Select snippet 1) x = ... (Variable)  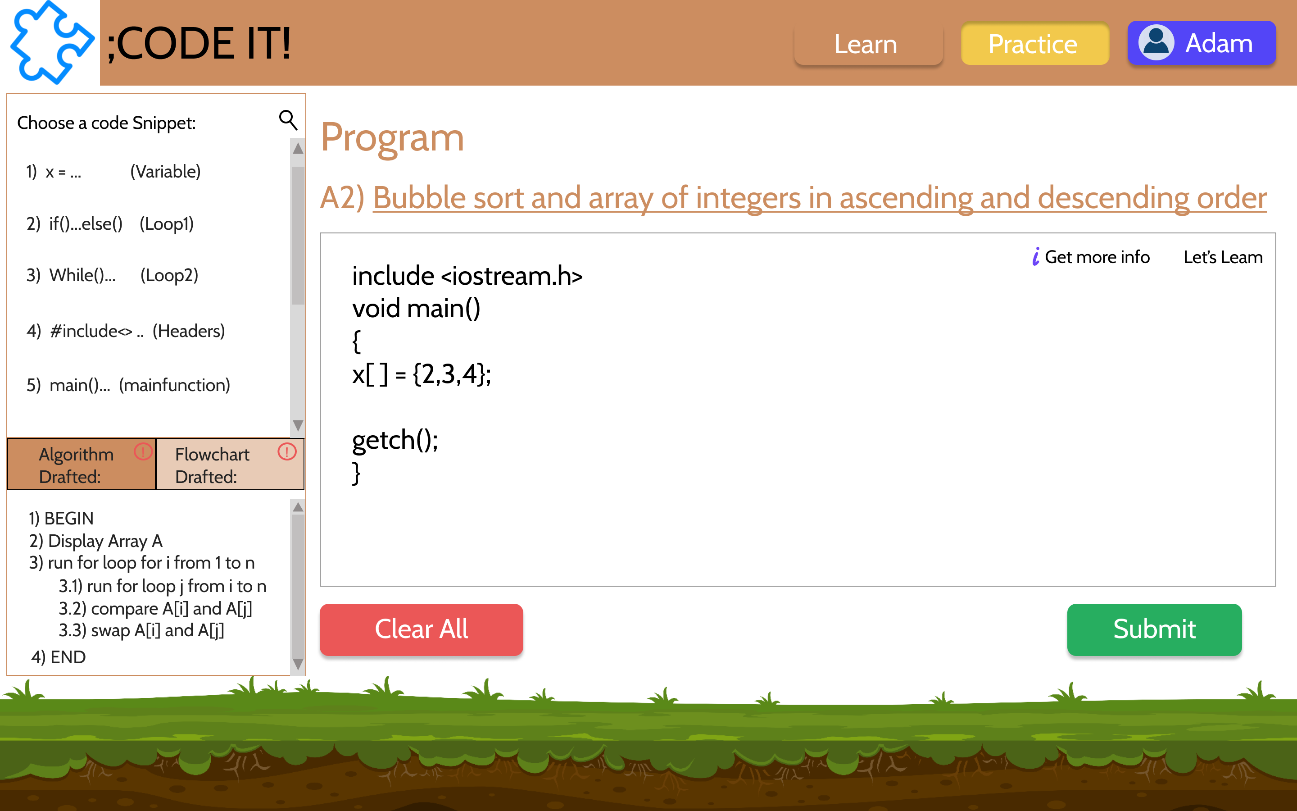[x=113, y=172]
